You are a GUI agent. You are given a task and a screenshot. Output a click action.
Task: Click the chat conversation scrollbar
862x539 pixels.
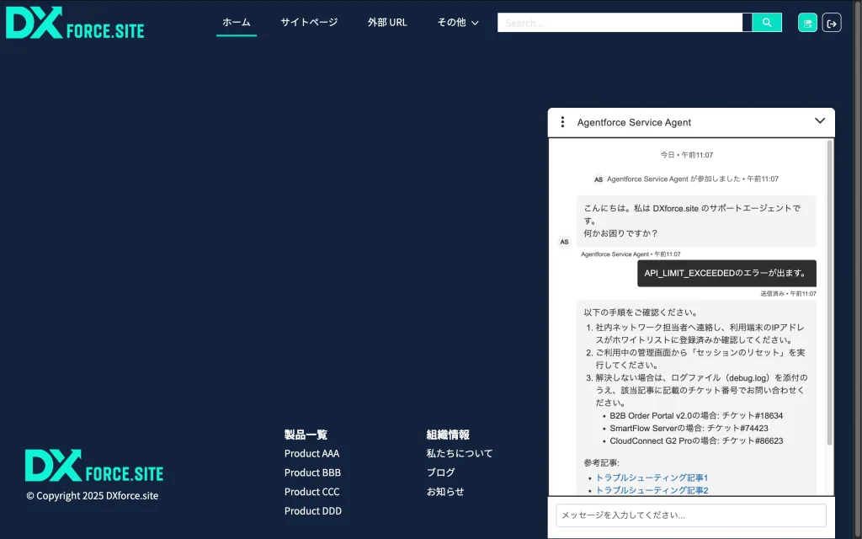tap(829, 295)
